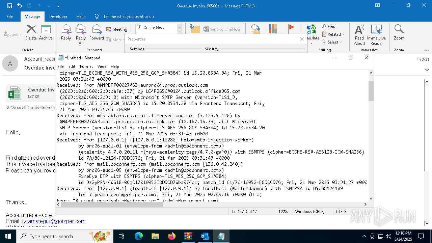Open Firefox from taskbar
The height and width of the screenshot is (243, 432).
click(172, 236)
